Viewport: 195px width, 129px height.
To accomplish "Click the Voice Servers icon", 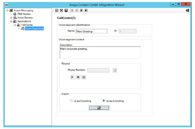I will pyautogui.click(x=15, y=18).
